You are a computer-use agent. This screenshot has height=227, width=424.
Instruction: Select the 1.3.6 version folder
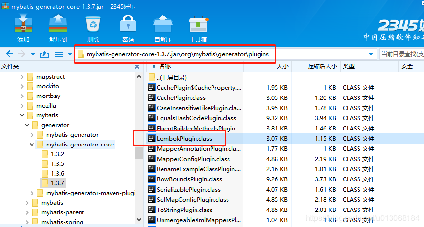(53, 174)
